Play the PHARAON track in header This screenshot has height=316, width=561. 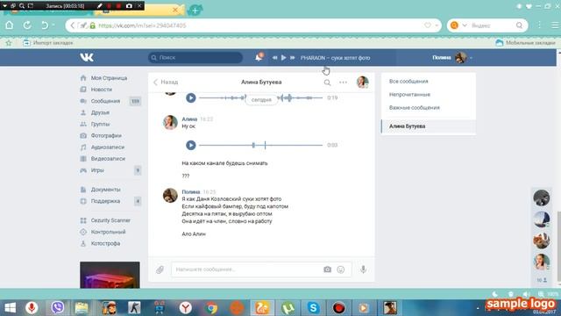point(283,57)
